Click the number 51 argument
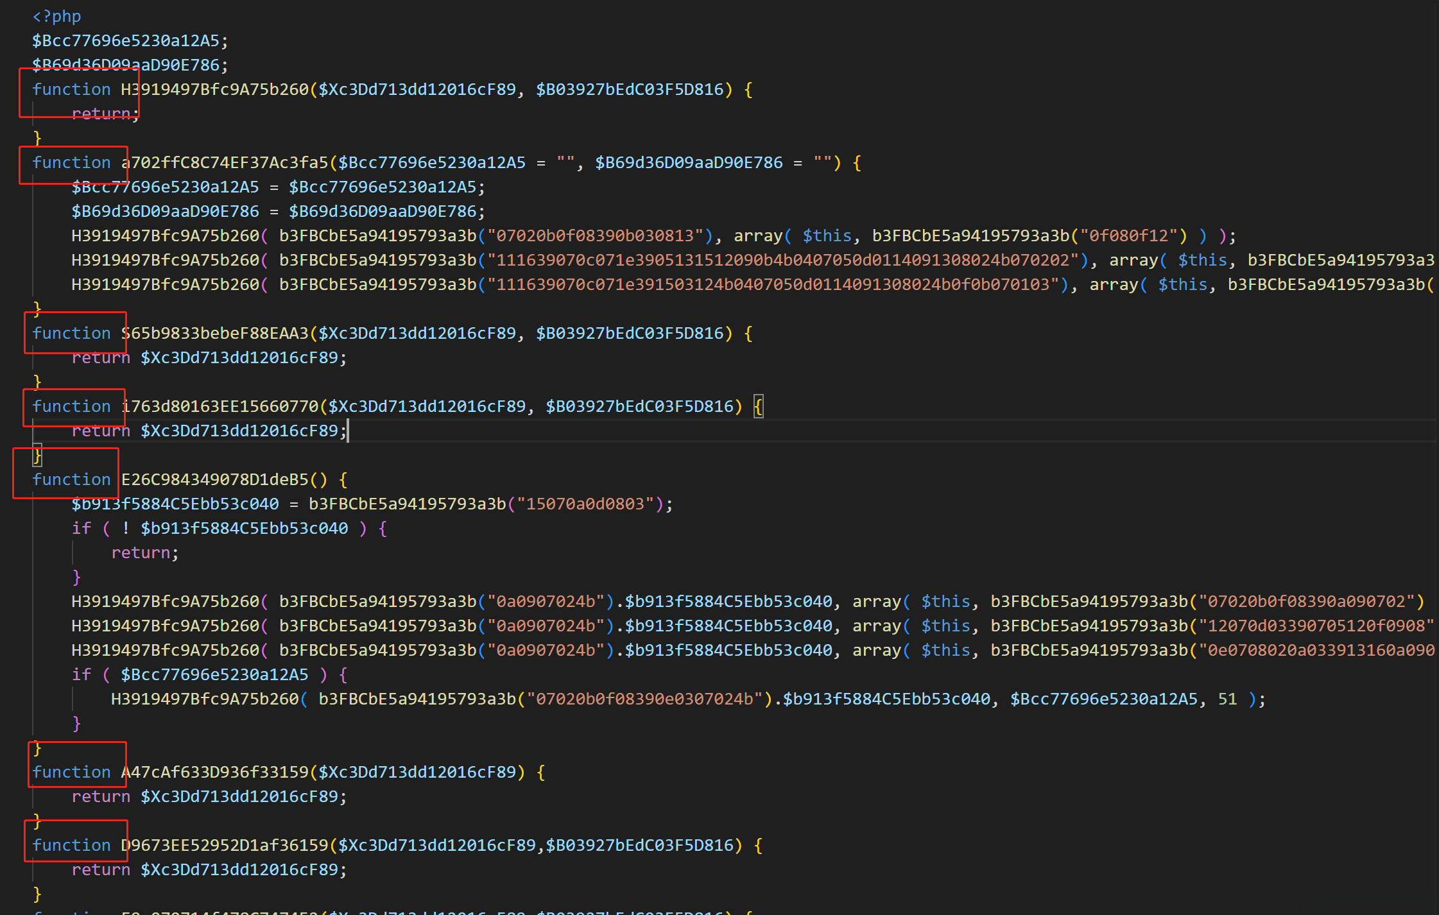The image size is (1439, 915). (x=1227, y=699)
